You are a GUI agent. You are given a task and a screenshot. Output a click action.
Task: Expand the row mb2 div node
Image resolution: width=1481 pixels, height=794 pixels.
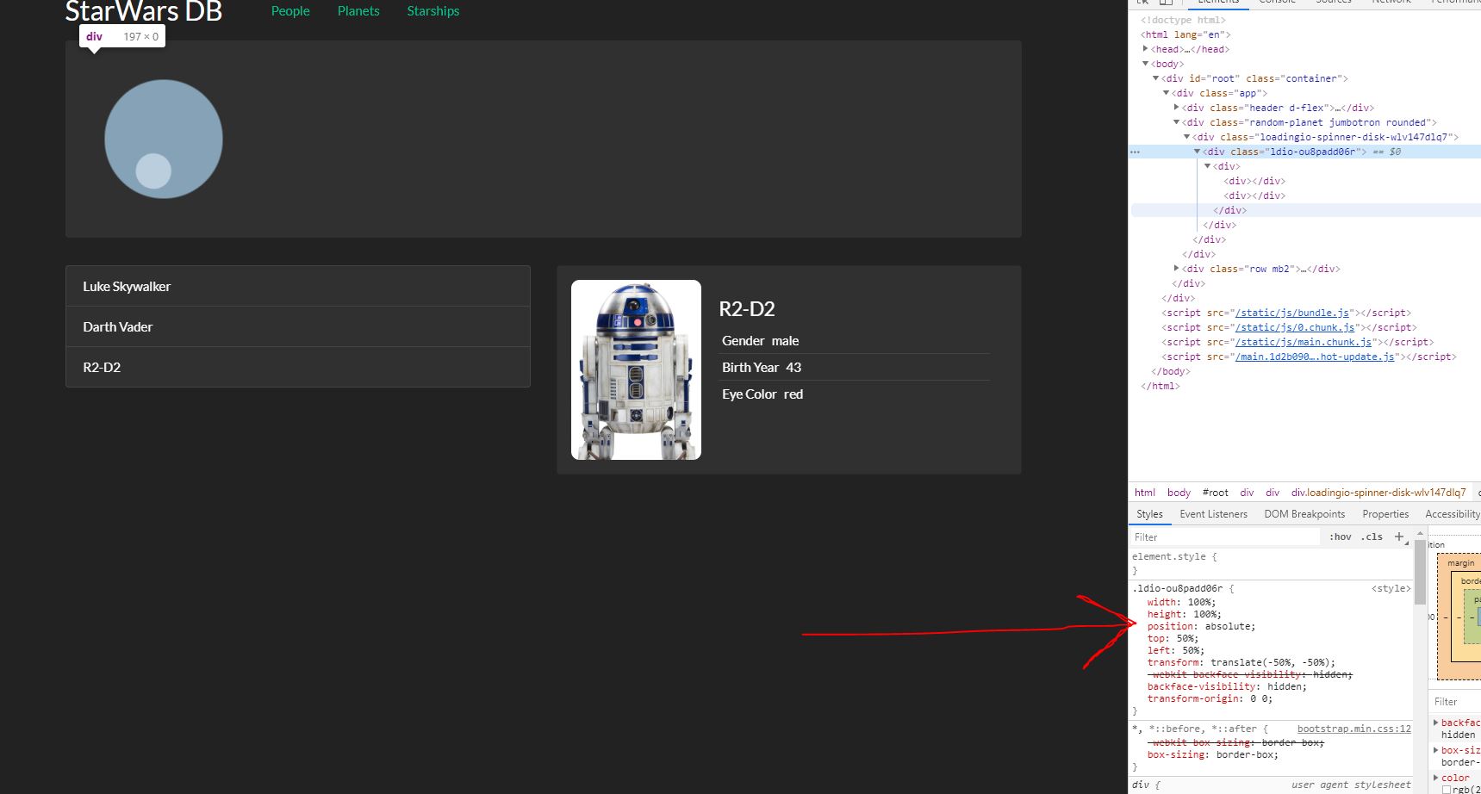tap(1177, 269)
